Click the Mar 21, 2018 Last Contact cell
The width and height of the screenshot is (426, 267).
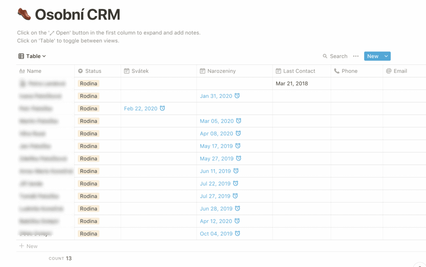pos(292,83)
